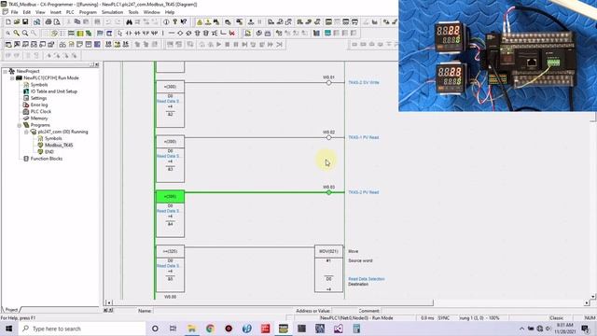Click the Work Online yellow triangle icon
Viewport: 597px width, 336px height.
tap(200, 22)
